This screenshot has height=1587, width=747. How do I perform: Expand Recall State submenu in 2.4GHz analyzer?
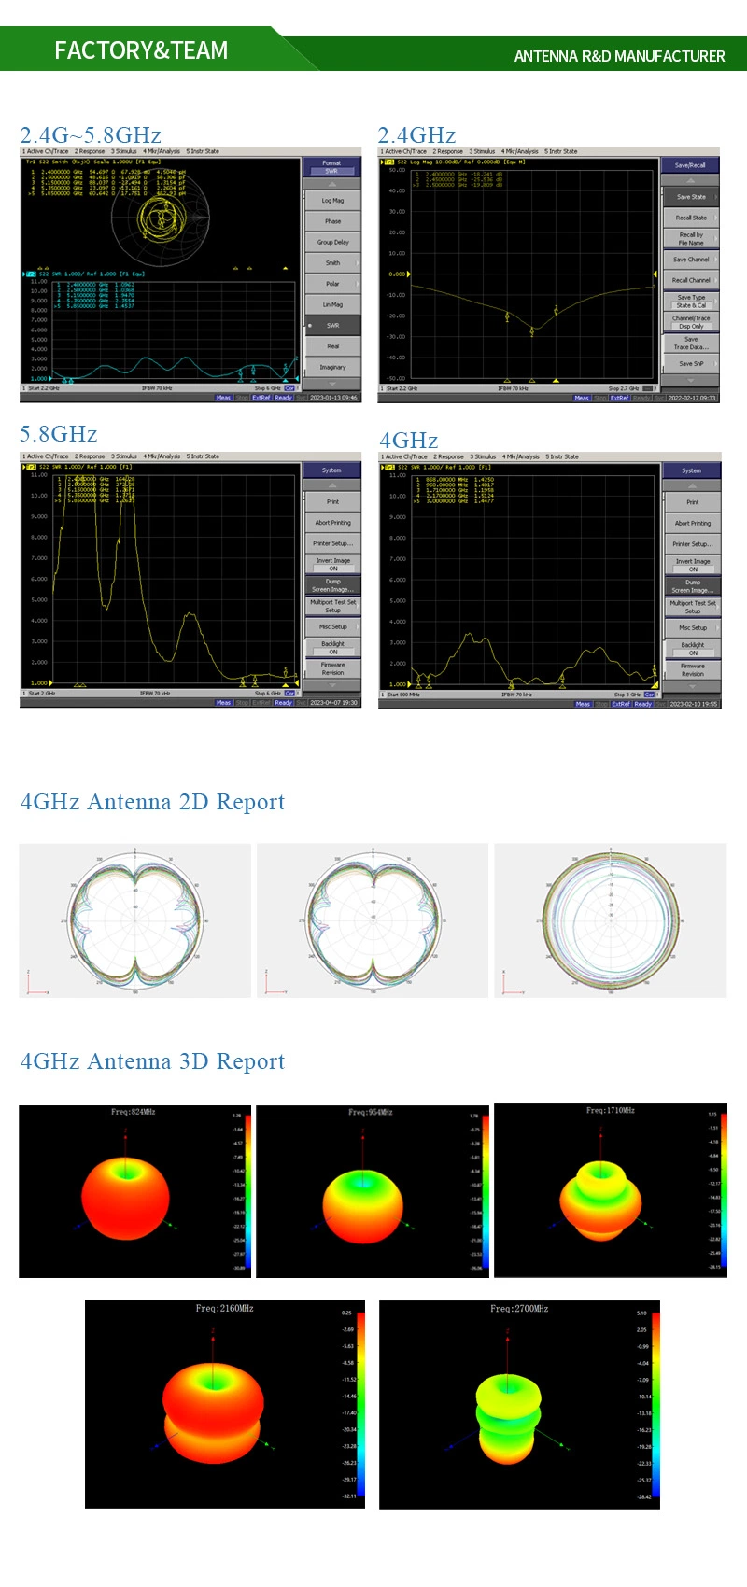691,218
